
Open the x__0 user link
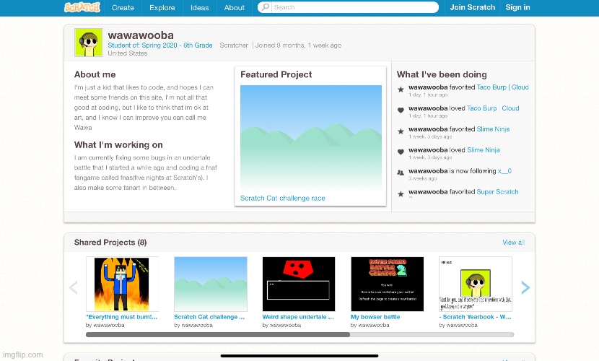click(504, 171)
